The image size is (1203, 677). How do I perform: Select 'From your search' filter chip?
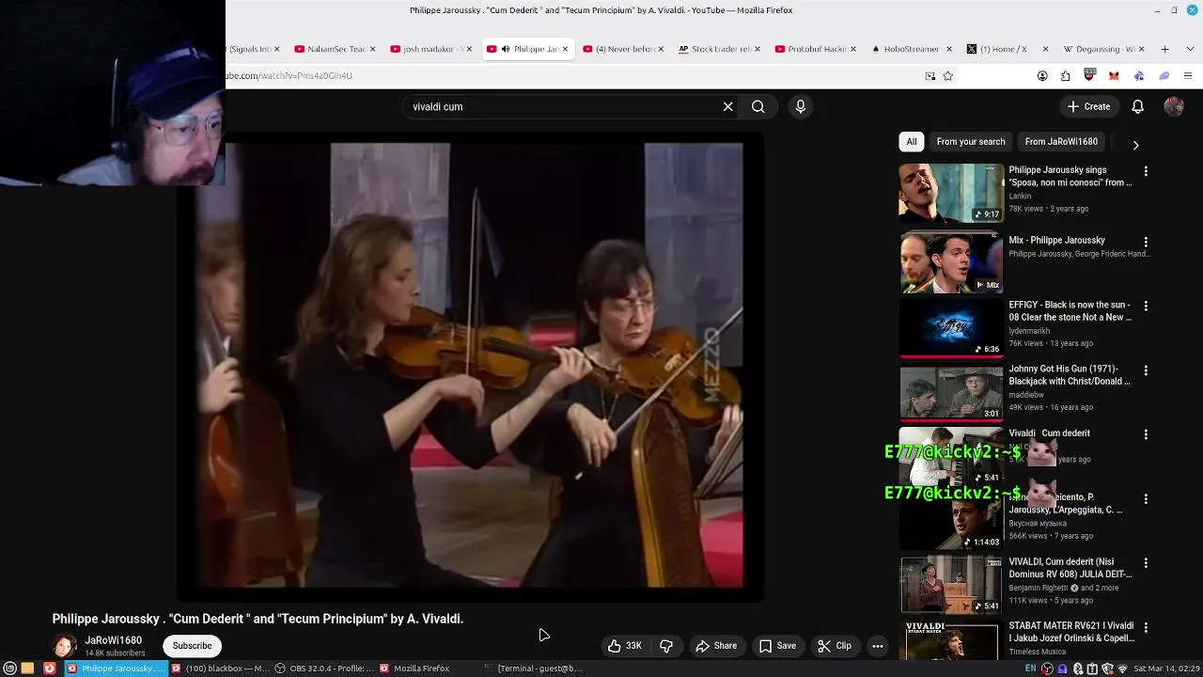[x=971, y=142]
